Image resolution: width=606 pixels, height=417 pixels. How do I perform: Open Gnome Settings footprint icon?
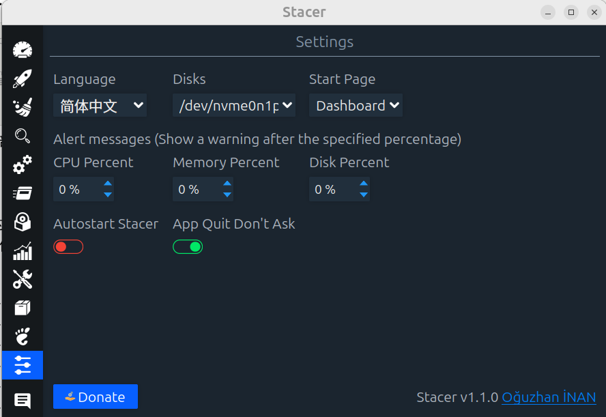pos(23,336)
